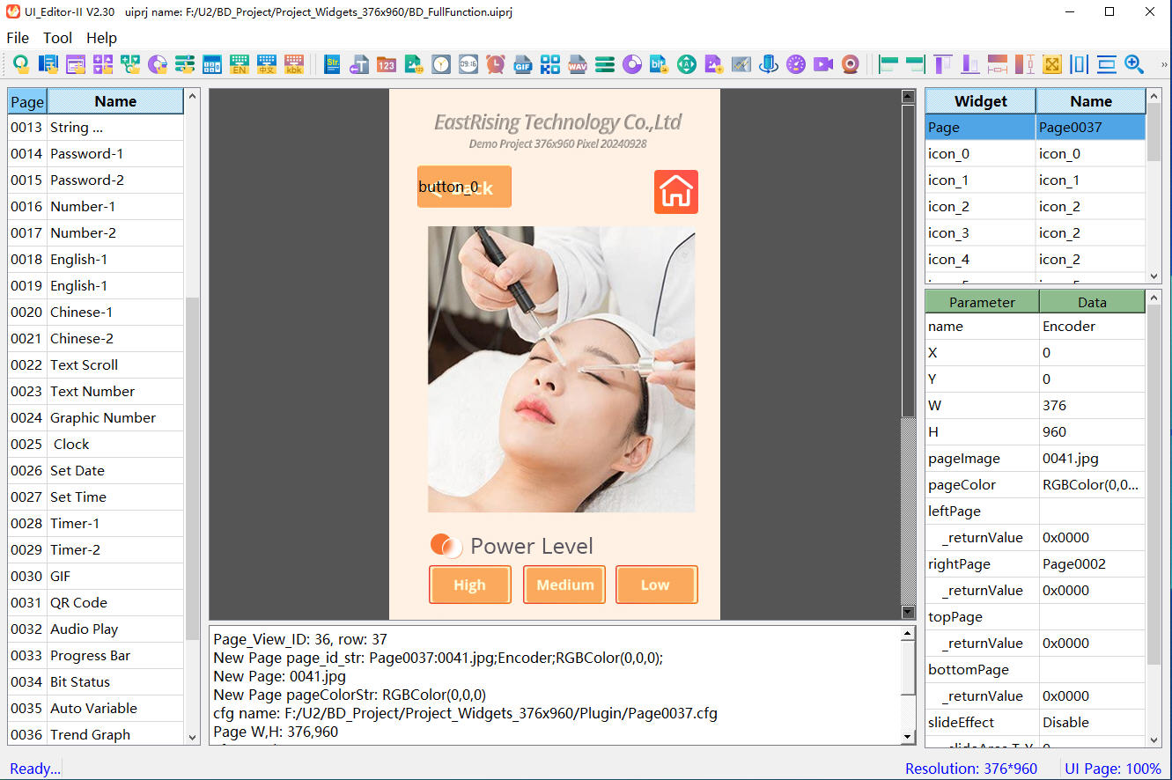Click the High power level button
The height and width of the screenshot is (780, 1172).
click(x=470, y=585)
